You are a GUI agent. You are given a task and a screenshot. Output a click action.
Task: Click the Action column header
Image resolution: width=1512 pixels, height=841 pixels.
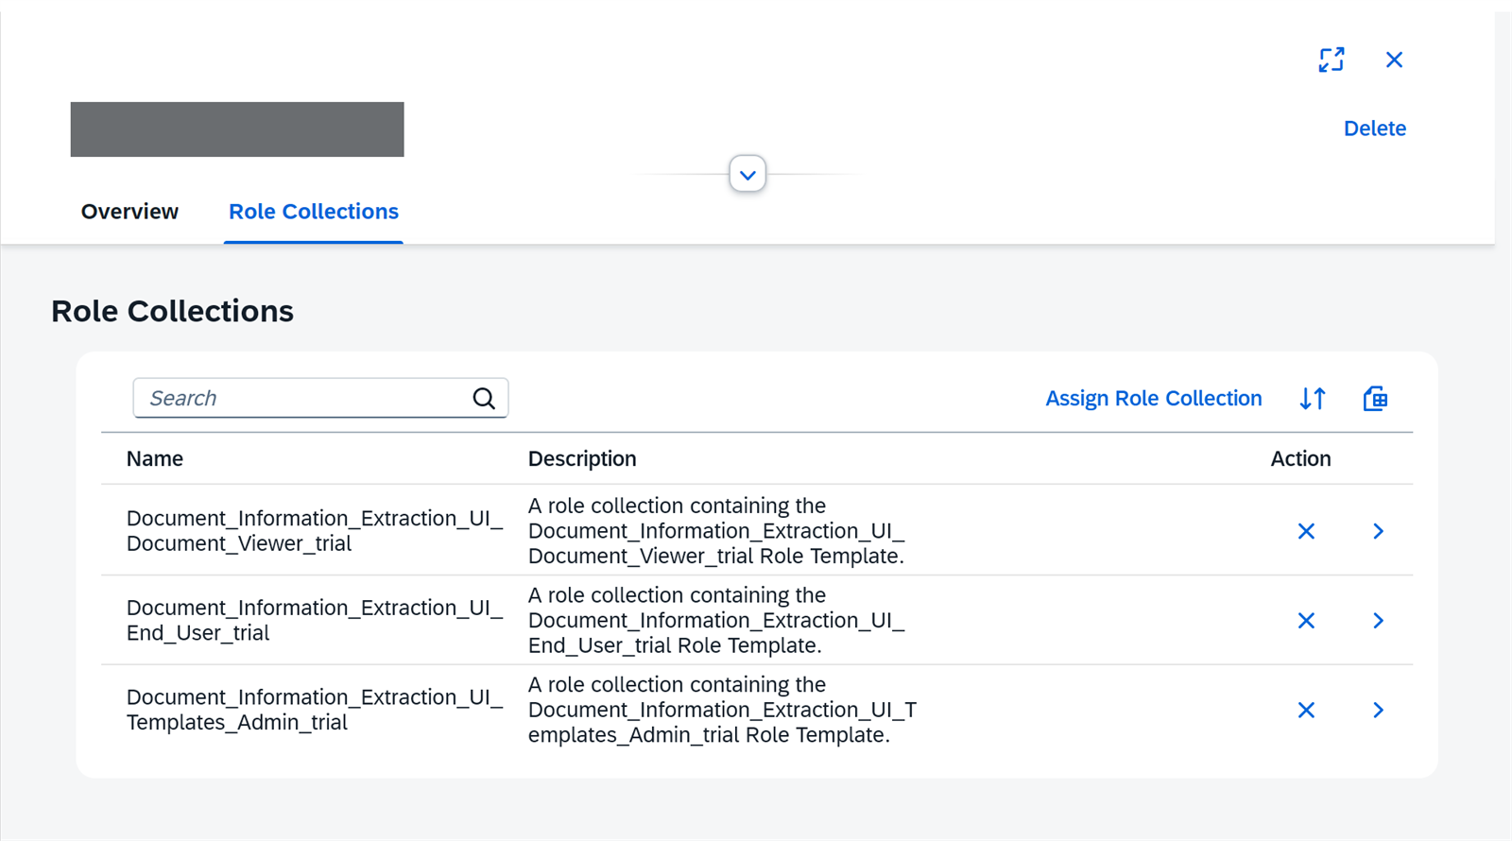1300,459
